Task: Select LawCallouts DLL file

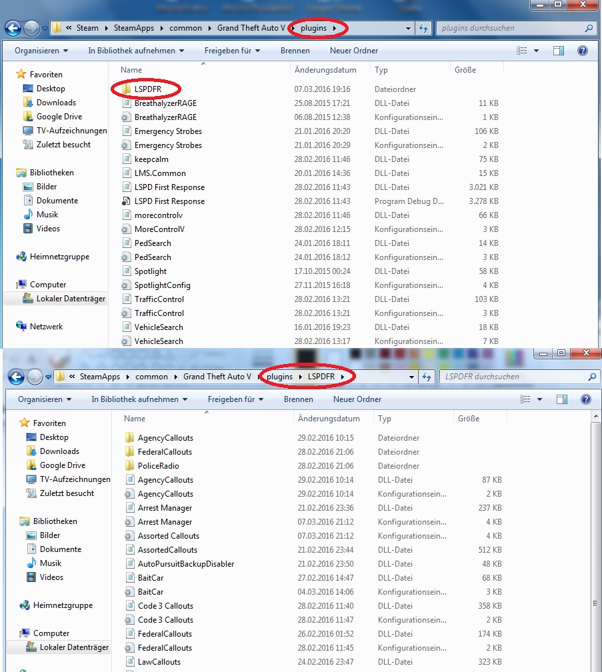Action: pyautogui.click(x=159, y=662)
